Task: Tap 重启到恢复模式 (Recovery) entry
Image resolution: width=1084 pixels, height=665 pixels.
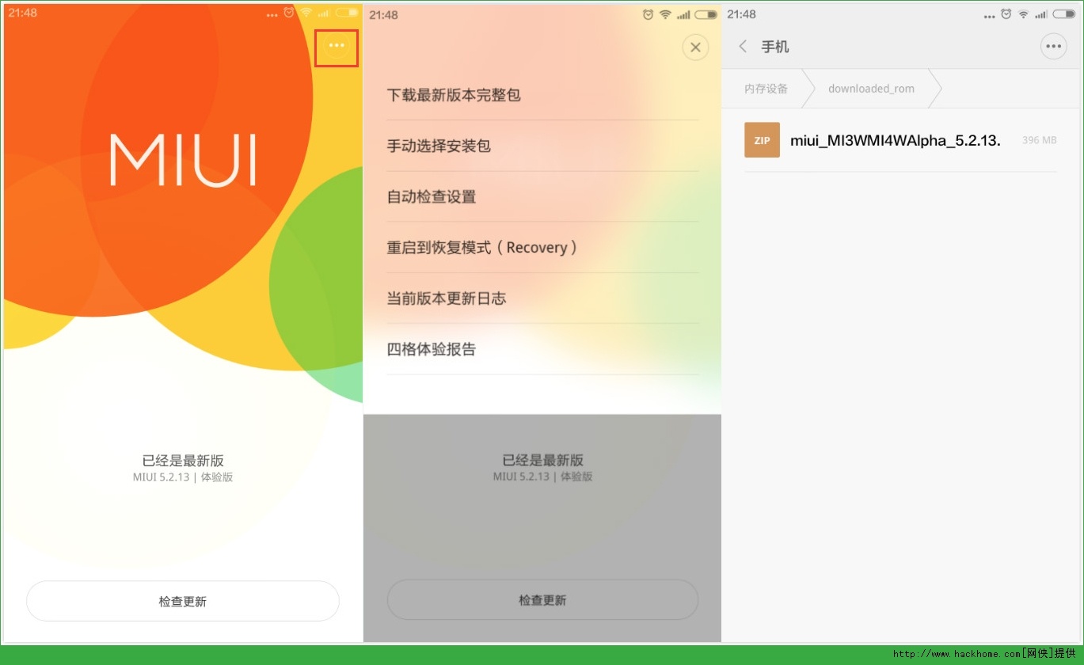Action: 482,248
